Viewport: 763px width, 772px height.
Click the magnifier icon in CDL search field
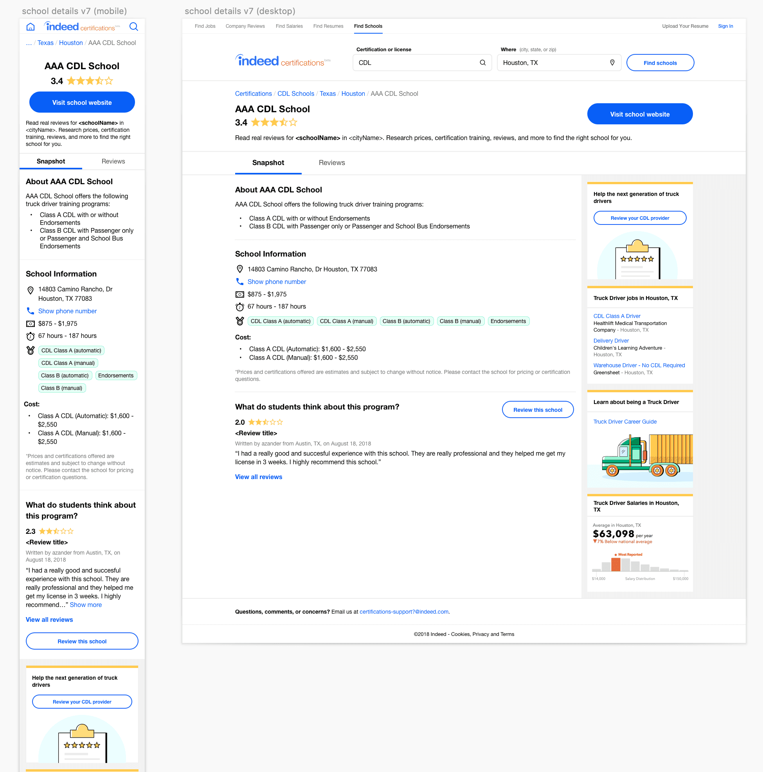(x=483, y=63)
